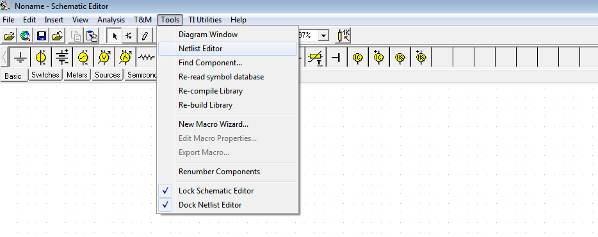Place a thermistor temperature-dependent resistor
Image resolution: width=598 pixels, height=237 pixels.
[x=316, y=57]
